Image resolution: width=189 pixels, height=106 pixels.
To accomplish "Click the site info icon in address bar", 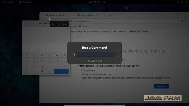I will pos(71,21).
